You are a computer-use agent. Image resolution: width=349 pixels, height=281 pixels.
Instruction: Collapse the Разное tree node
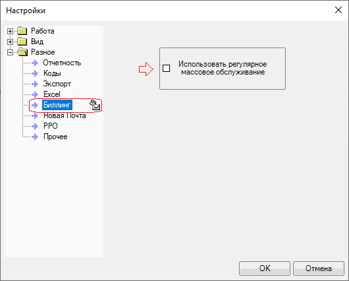point(10,52)
